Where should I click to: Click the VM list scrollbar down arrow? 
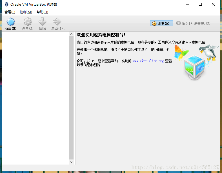71,162
